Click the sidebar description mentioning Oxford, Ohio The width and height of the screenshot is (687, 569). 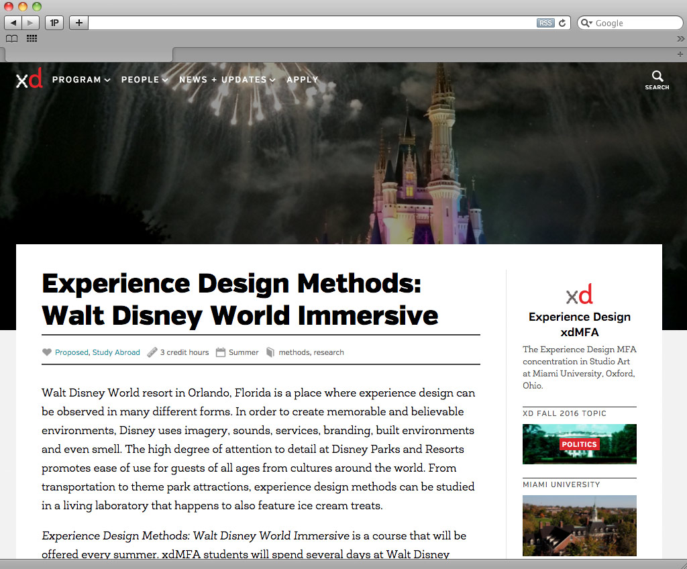(x=580, y=367)
